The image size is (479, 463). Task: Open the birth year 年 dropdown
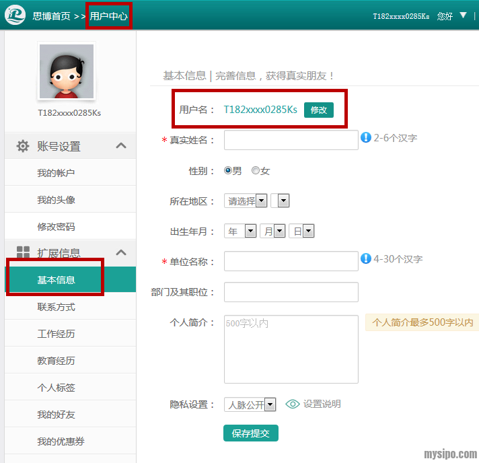tap(240, 231)
